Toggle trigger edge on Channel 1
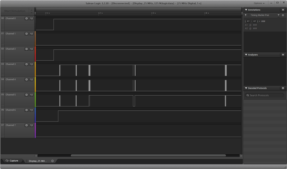This screenshot has width=287, height=169. click(x=32, y=34)
